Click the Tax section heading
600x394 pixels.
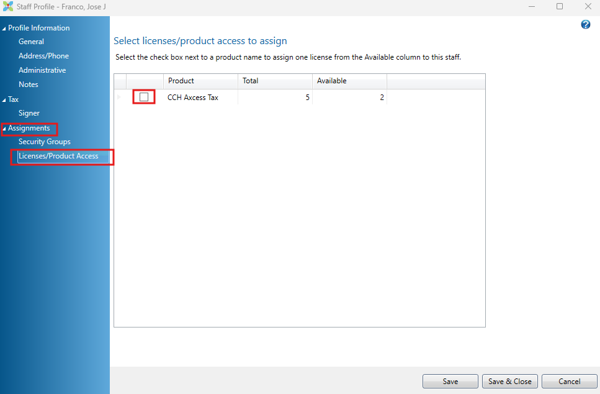pyautogui.click(x=13, y=99)
